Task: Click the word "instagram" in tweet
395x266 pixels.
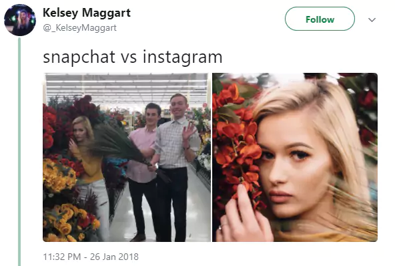Action: coord(183,57)
